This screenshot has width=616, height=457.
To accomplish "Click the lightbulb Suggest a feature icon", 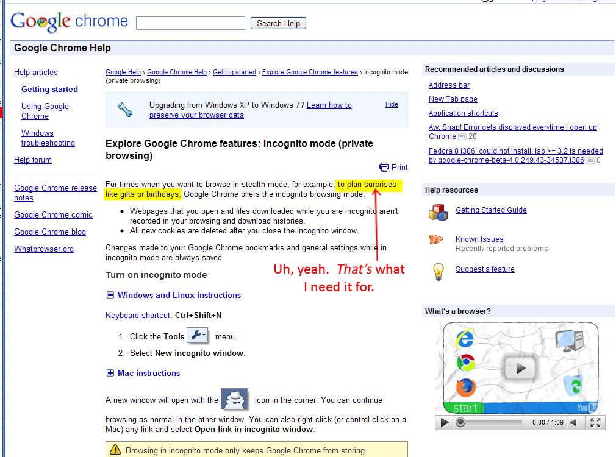I will [x=439, y=271].
